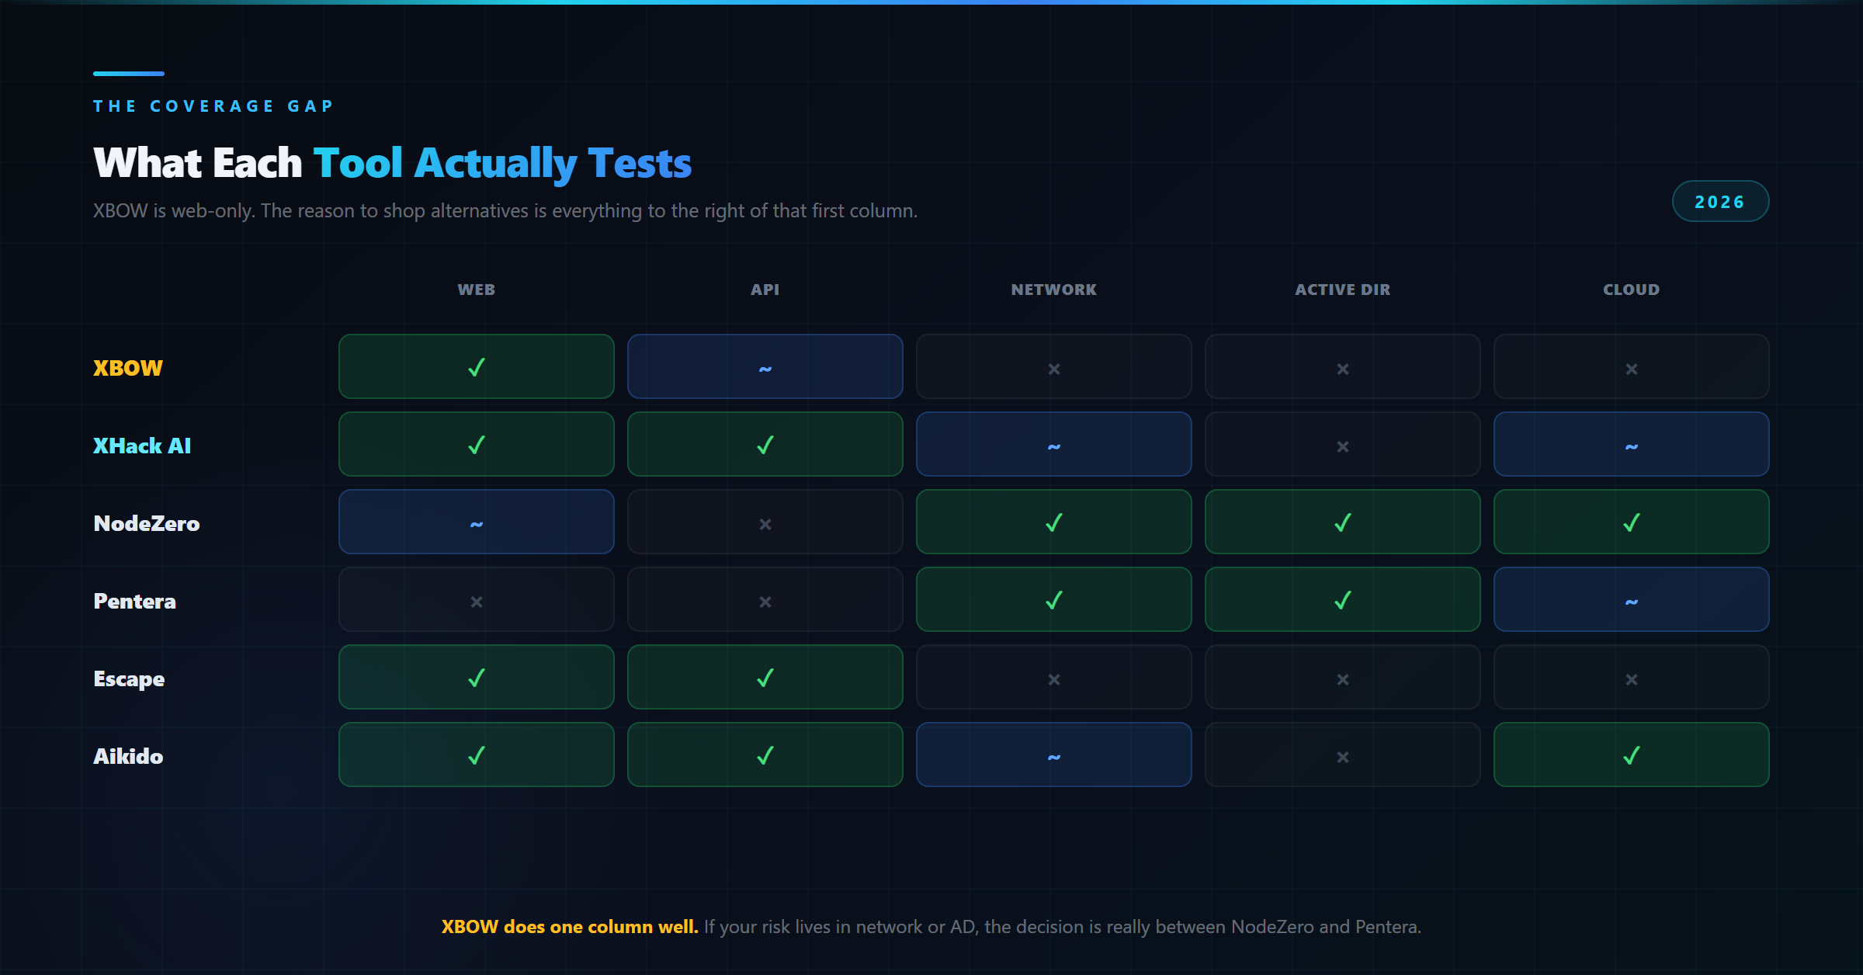Select the Pentera Network checkmark
The height and width of the screenshot is (975, 1863).
coord(1054,599)
